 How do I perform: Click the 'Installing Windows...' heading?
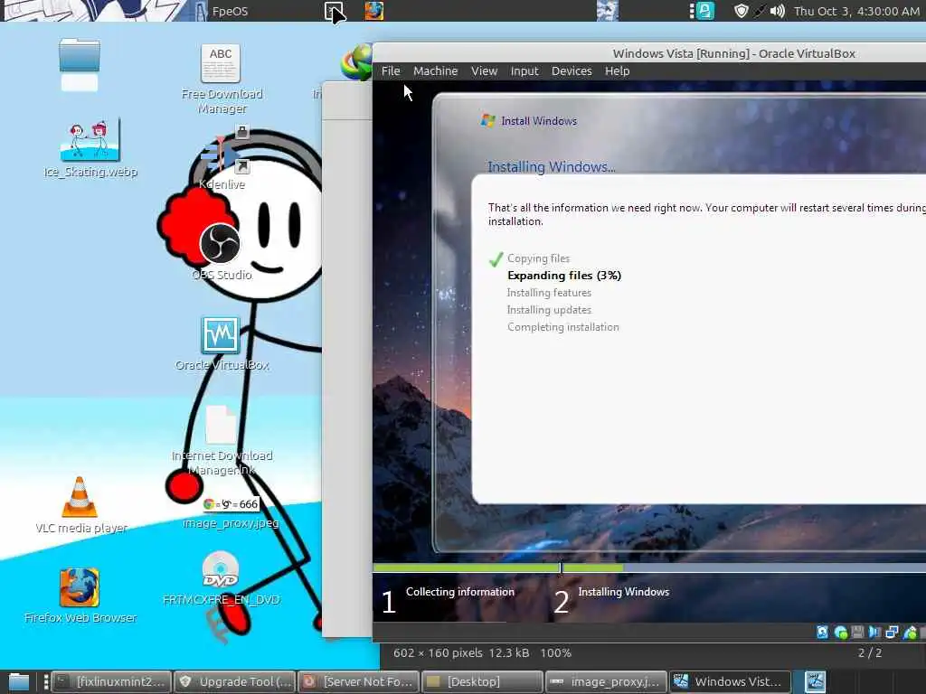click(551, 167)
